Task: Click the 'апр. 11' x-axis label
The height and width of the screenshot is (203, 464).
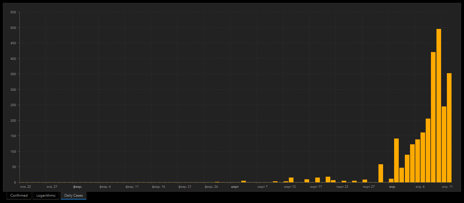Action: click(x=447, y=187)
